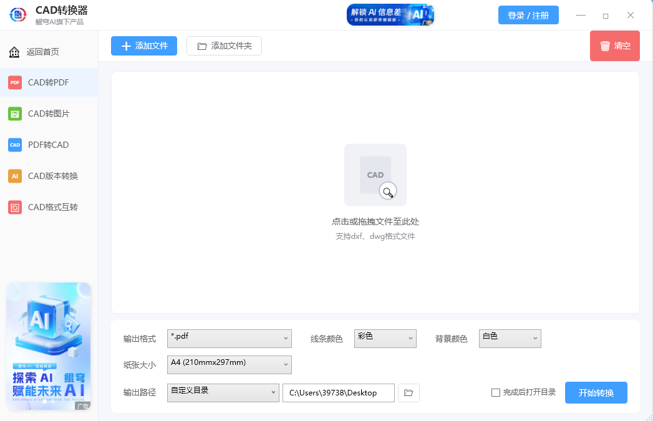Click the 返回首页 home icon
Screen dimensions: 653x421
coord(14,51)
